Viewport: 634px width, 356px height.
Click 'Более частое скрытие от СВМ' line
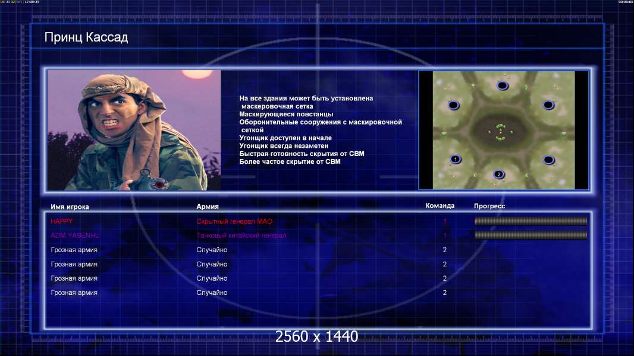[x=290, y=161]
